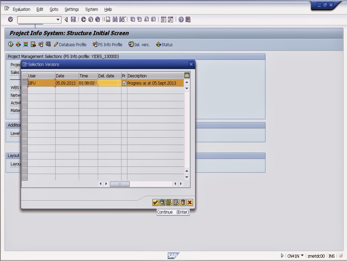Screen dimensions: 347x261
Task: Click the Database Profile button
Action: (x=70, y=45)
